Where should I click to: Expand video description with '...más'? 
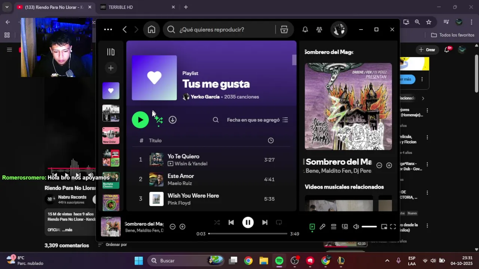click(x=67, y=230)
